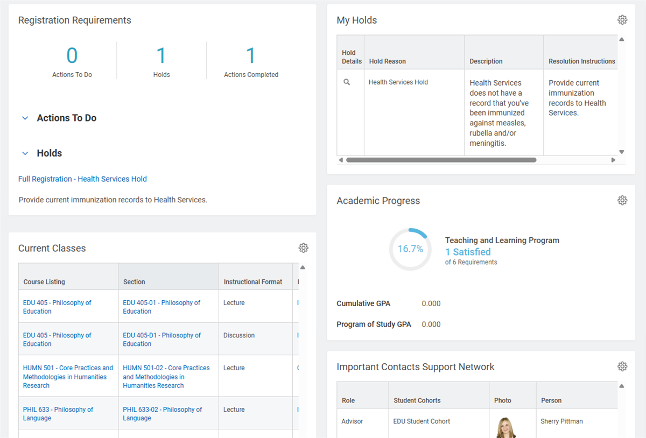Screen dimensions: 646x438
Task: Open PHIL 633 - Philosophy of Language course
Action: [58, 414]
